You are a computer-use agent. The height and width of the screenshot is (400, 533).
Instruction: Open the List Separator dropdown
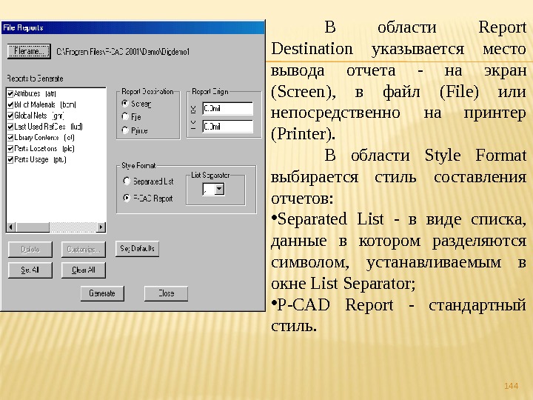tap(220, 189)
